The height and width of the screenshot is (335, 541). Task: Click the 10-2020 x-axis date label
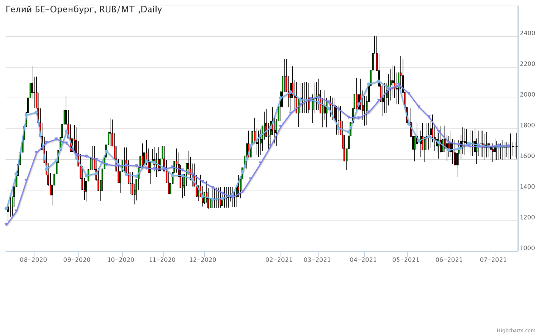click(121, 260)
